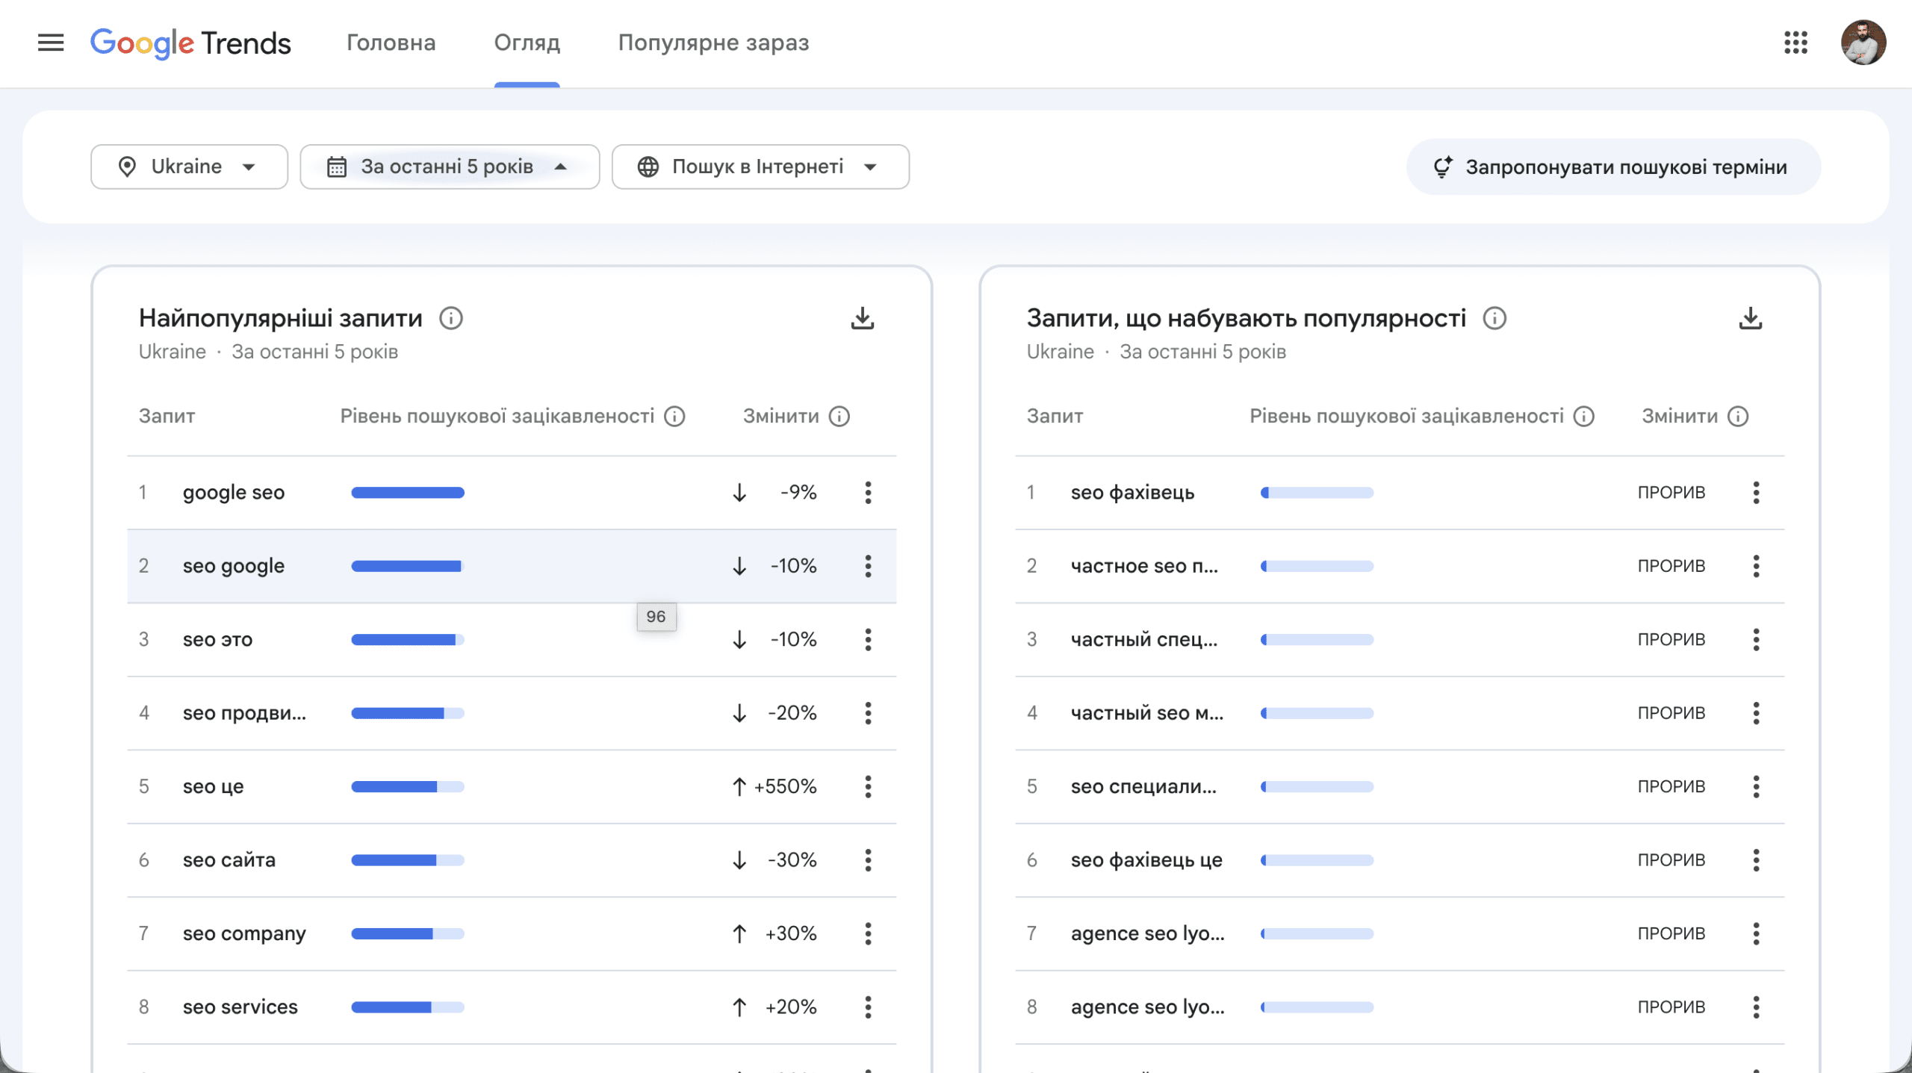Click the seo google query
The width and height of the screenshot is (1912, 1073).
(x=234, y=566)
